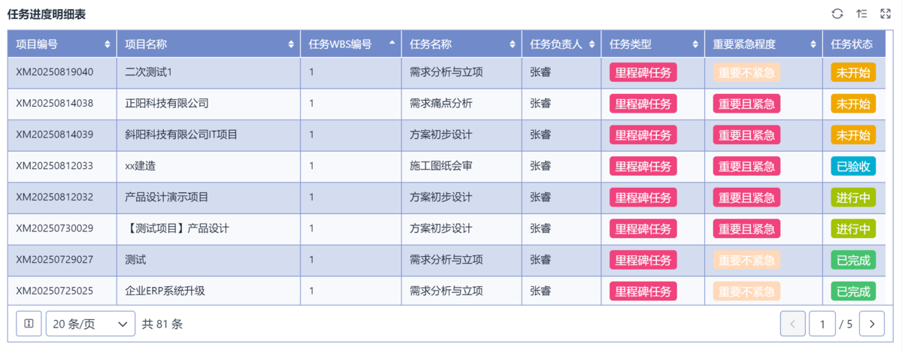Screen dimensions: 902x350
Task: Toggle sort arrows on 任务名称 column
Action: click(513, 44)
